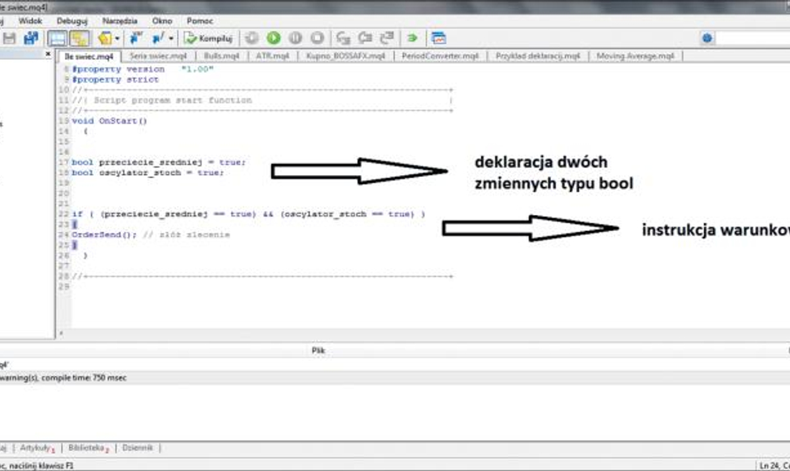Screen dimensions: 790x471
Task: Click the pause debugging icon
Action: (296, 37)
